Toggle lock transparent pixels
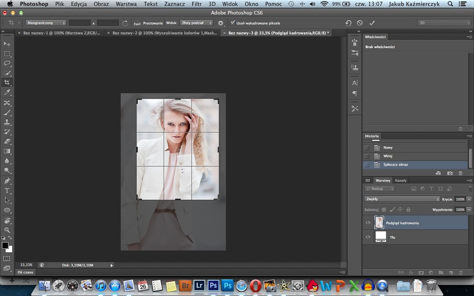The image size is (474, 296). (x=384, y=209)
